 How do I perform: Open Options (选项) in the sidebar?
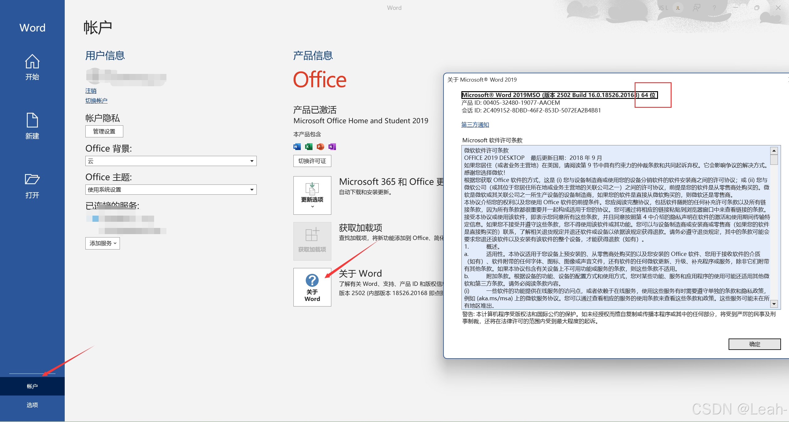click(32, 405)
